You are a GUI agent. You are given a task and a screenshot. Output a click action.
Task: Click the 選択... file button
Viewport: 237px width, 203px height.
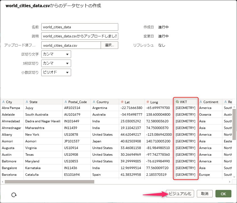pyautogui.click(x=109, y=45)
